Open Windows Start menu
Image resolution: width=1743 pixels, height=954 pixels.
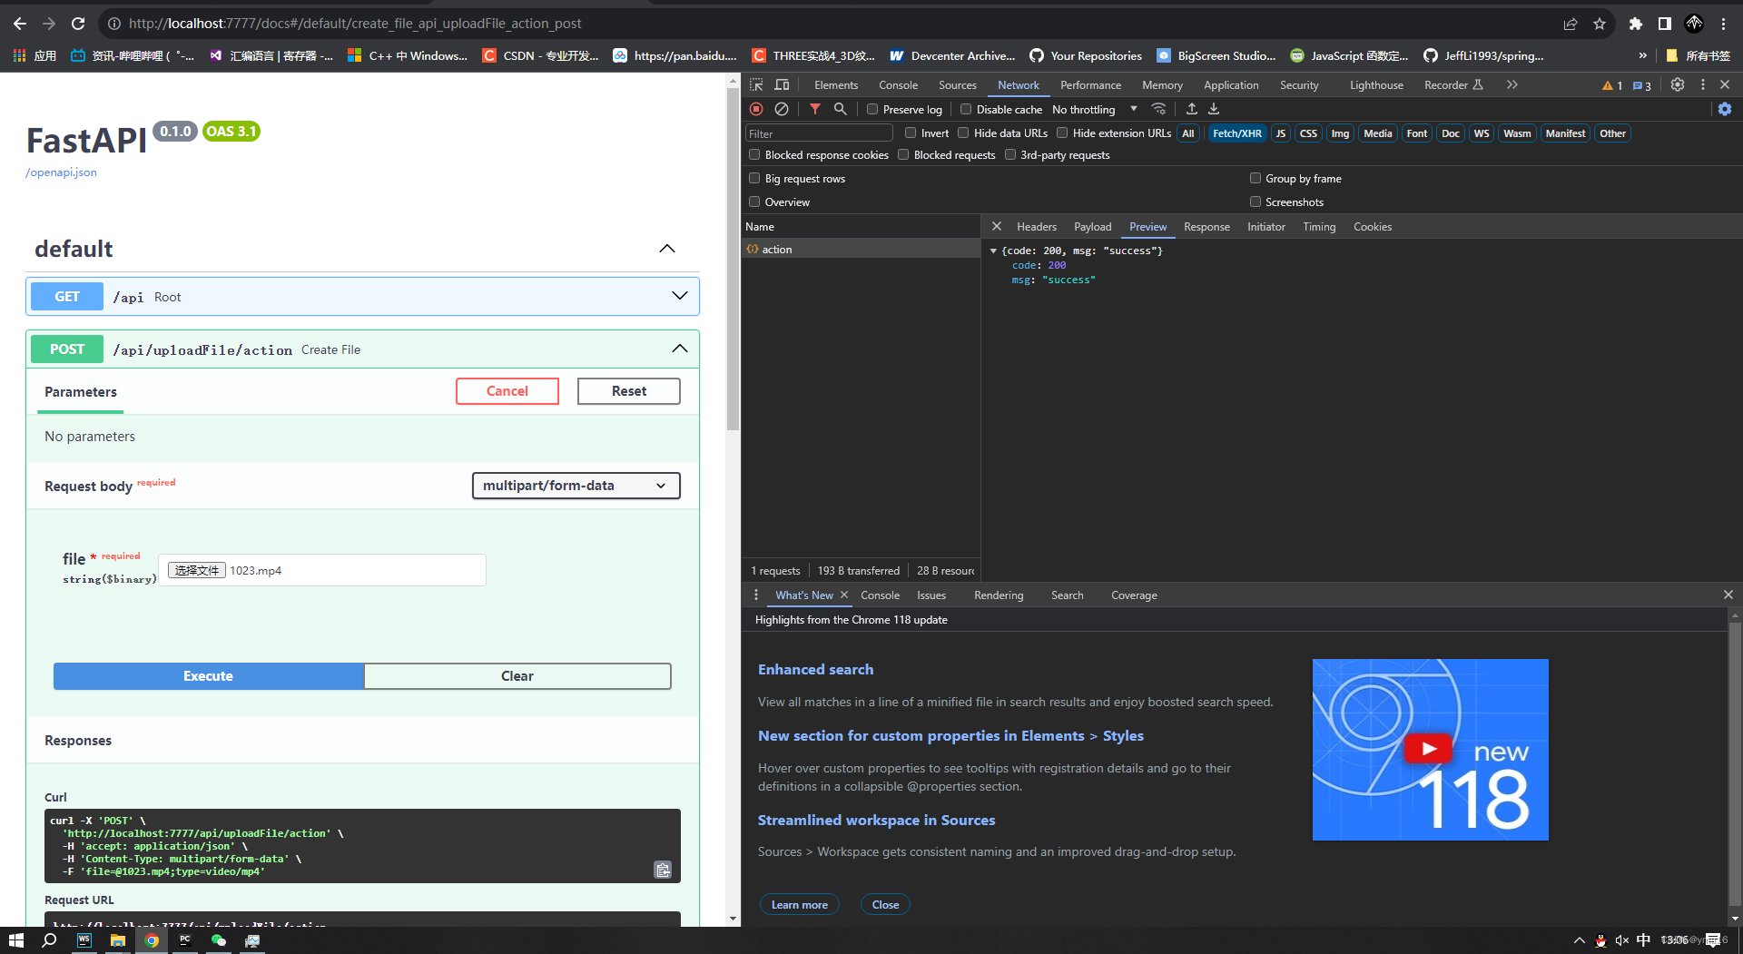click(16, 940)
